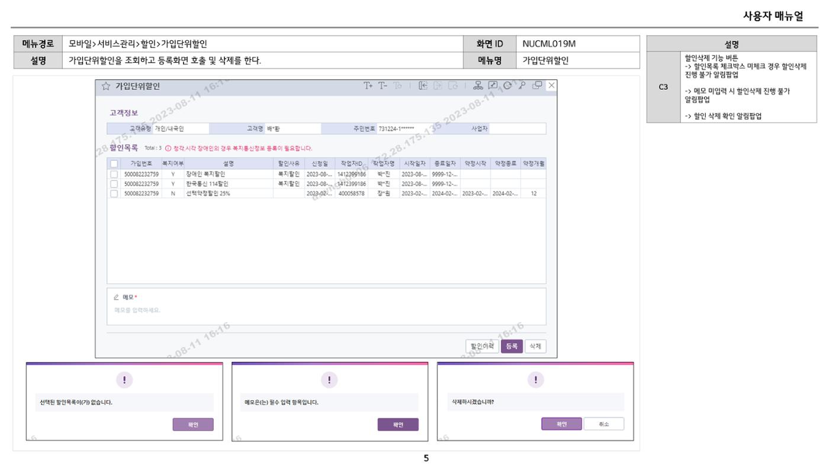
Task: Click the 장*원 worker name cell
Action: (384, 193)
